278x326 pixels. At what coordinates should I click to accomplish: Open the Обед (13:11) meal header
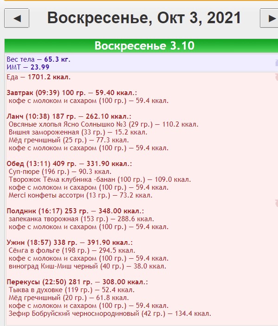(69, 164)
